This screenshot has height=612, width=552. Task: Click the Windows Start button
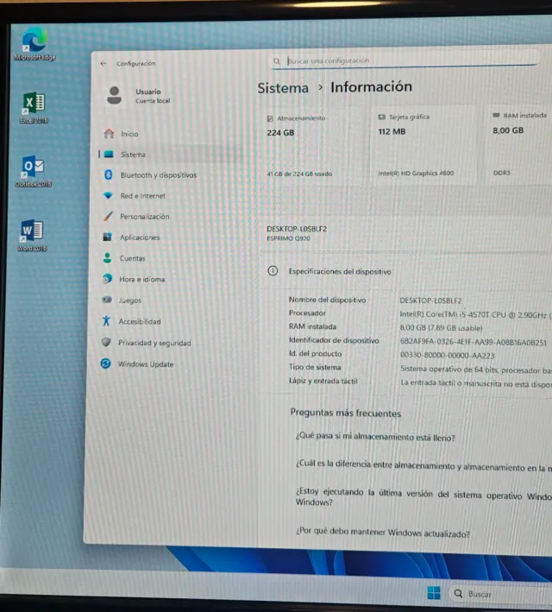pyautogui.click(x=434, y=593)
